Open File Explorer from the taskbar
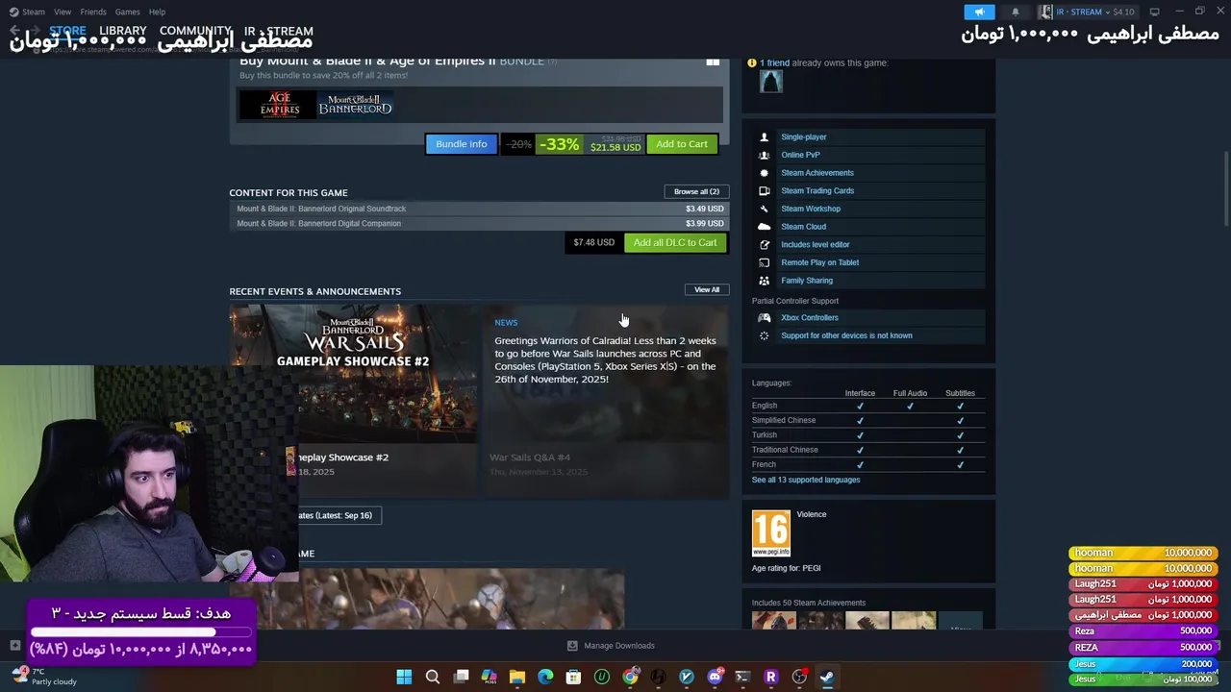1231x692 pixels. [517, 677]
